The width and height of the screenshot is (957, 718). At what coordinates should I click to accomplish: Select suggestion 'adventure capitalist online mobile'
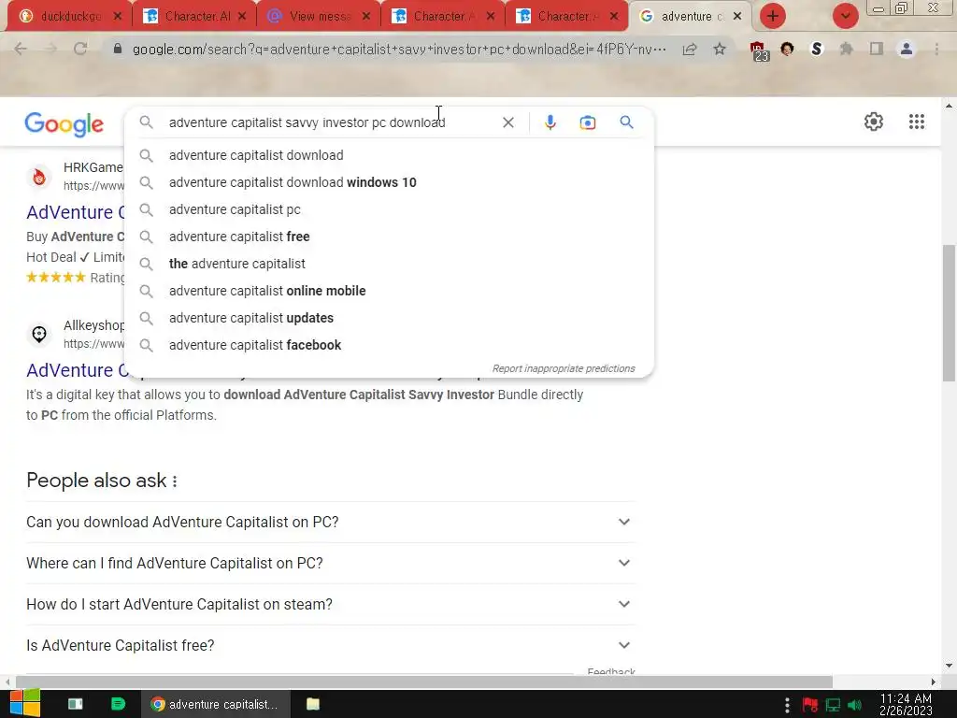point(389,291)
